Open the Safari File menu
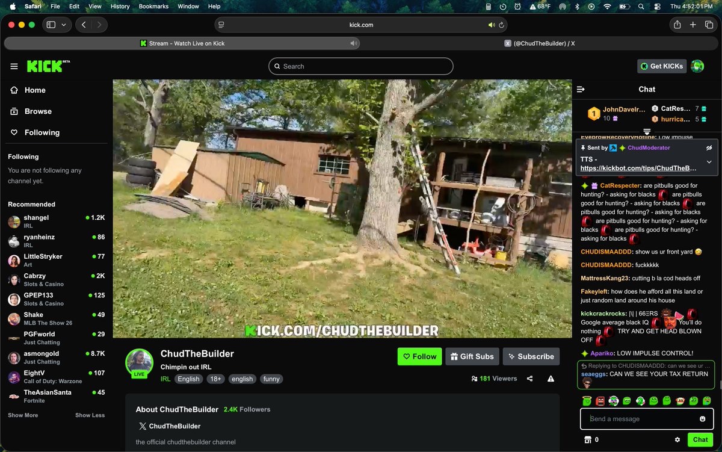This screenshot has width=722, height=452. [x=55, y=6]
